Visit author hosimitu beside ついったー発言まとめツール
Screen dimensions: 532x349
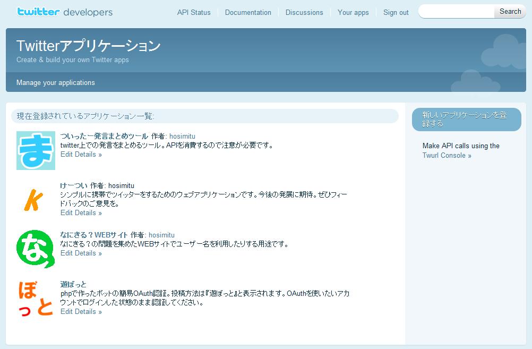click(182, 136)
